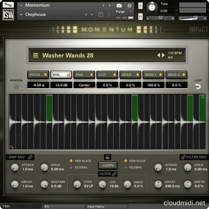
Task: Open the wrench instrument edit icon
Action: pos(8,5)
